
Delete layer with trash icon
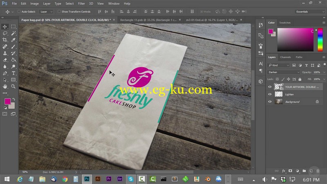point(318,171)
